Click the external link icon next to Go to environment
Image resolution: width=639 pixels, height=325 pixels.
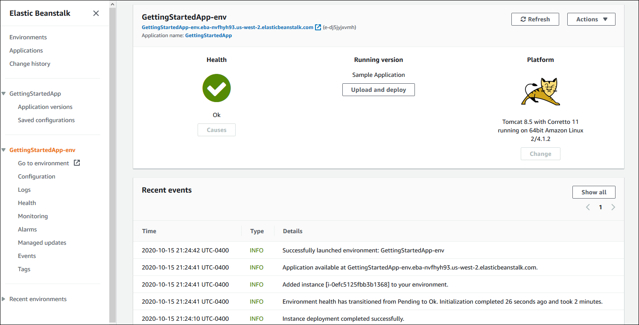(77, 163)
